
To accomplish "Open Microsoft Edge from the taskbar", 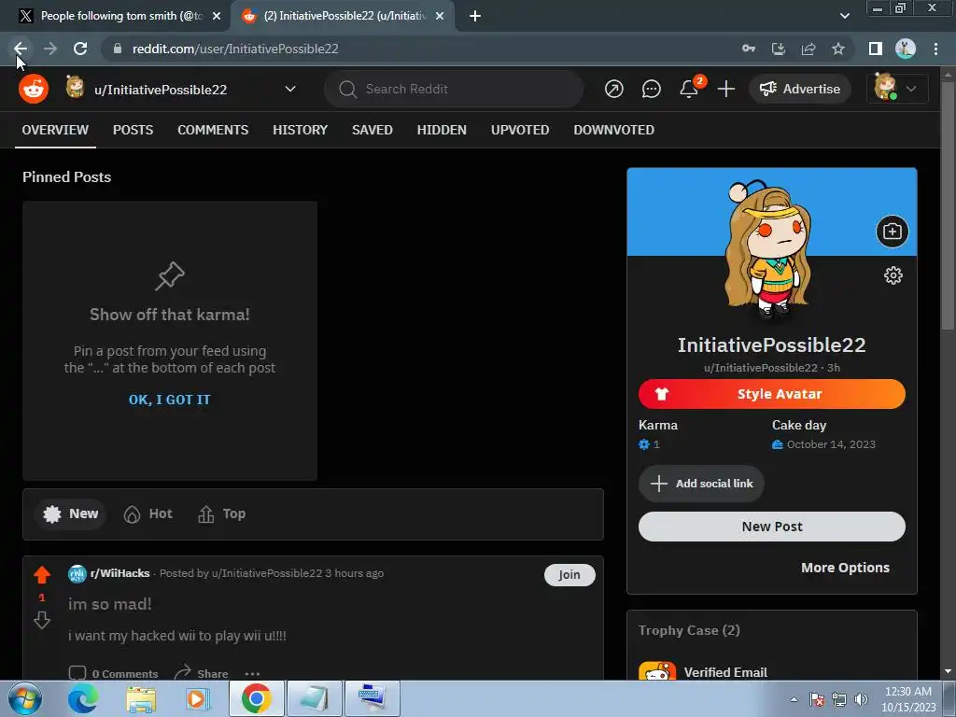I will (82, 699).
